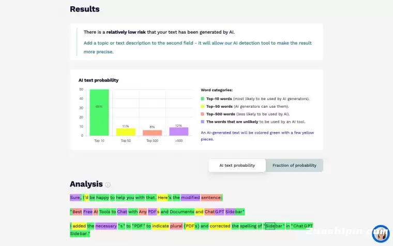Switch to the Fraction of probability tab
The image size is (393, 246).
click(x=294, y=165)
